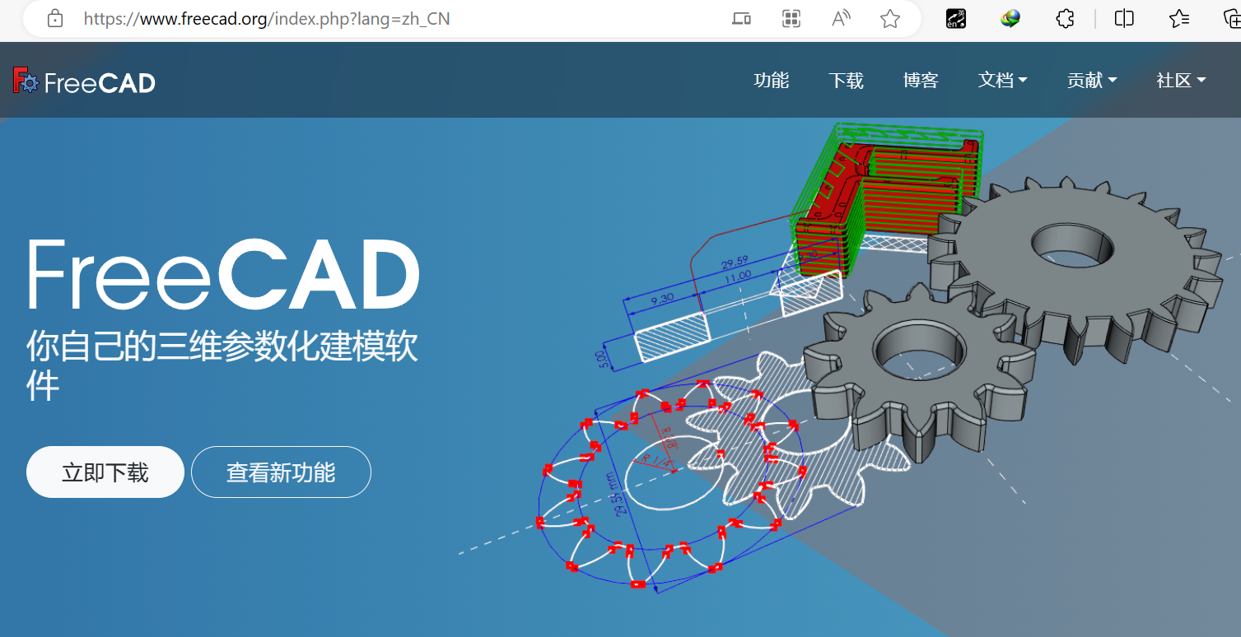The height and width of the screenshot is (637, 1241).
Task: Toggle read aloud for this page
Action: (x=840, y=18)
